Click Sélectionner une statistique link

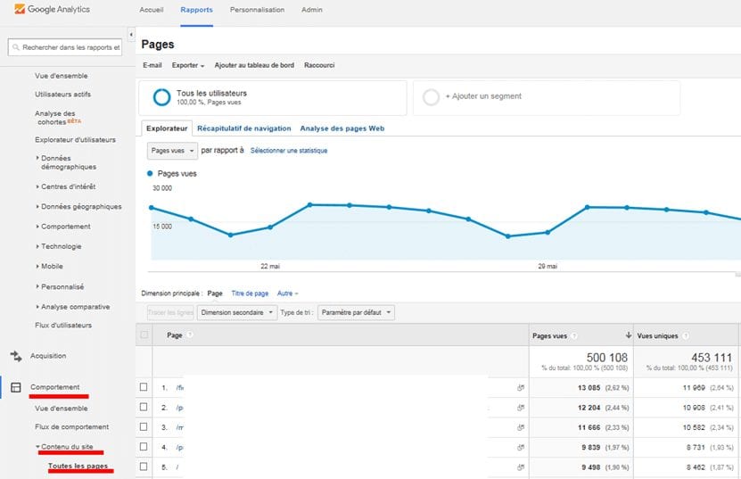click(x=289, y=151)
